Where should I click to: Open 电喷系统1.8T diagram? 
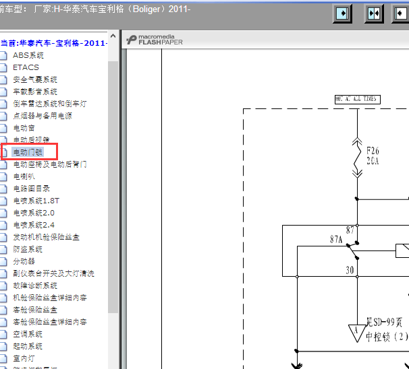(36, 201)
